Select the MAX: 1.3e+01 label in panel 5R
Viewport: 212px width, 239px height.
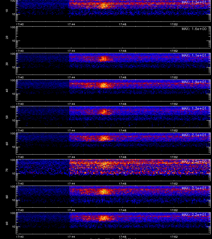pyautogui.click(x=194, y=108)
